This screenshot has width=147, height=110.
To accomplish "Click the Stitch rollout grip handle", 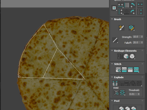I will pyautogui.click(x=142, y=64).
